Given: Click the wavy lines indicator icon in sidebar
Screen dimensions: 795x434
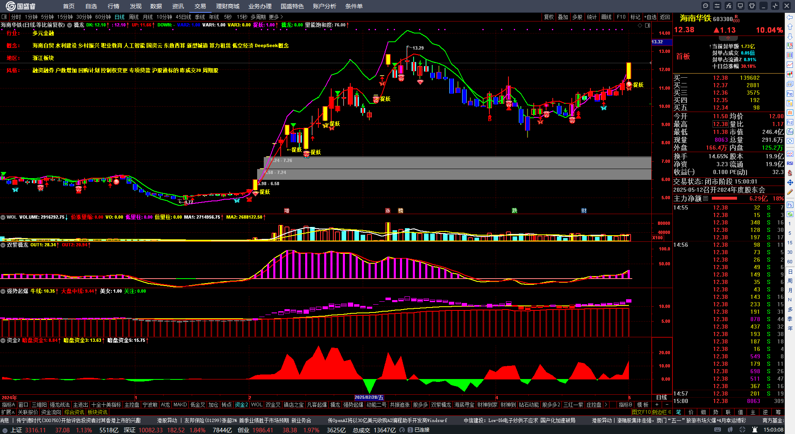Looking at the screenshot, I should click(790, 154).
